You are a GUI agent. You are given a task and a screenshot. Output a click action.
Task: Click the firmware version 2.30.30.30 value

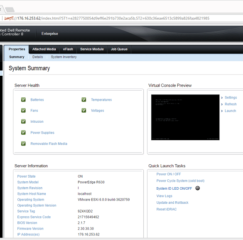pos(86,229)
